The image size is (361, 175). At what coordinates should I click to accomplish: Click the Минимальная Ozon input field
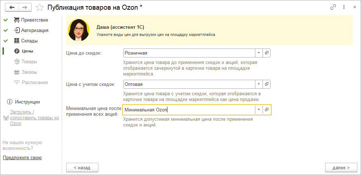point(189,110)
